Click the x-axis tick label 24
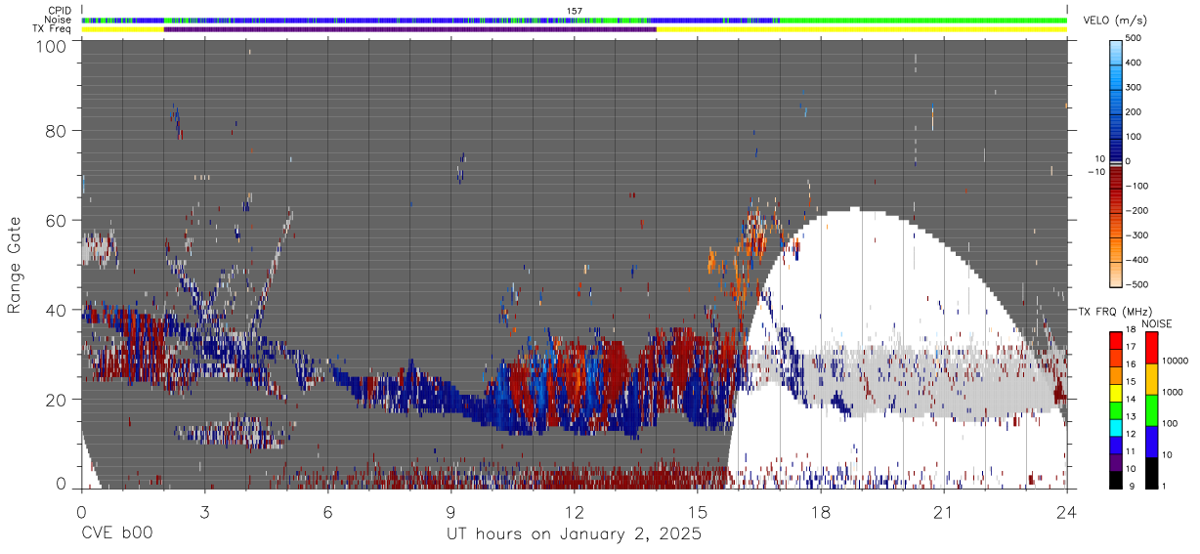Screen dimensions: 1200x554 [1066, 512]
